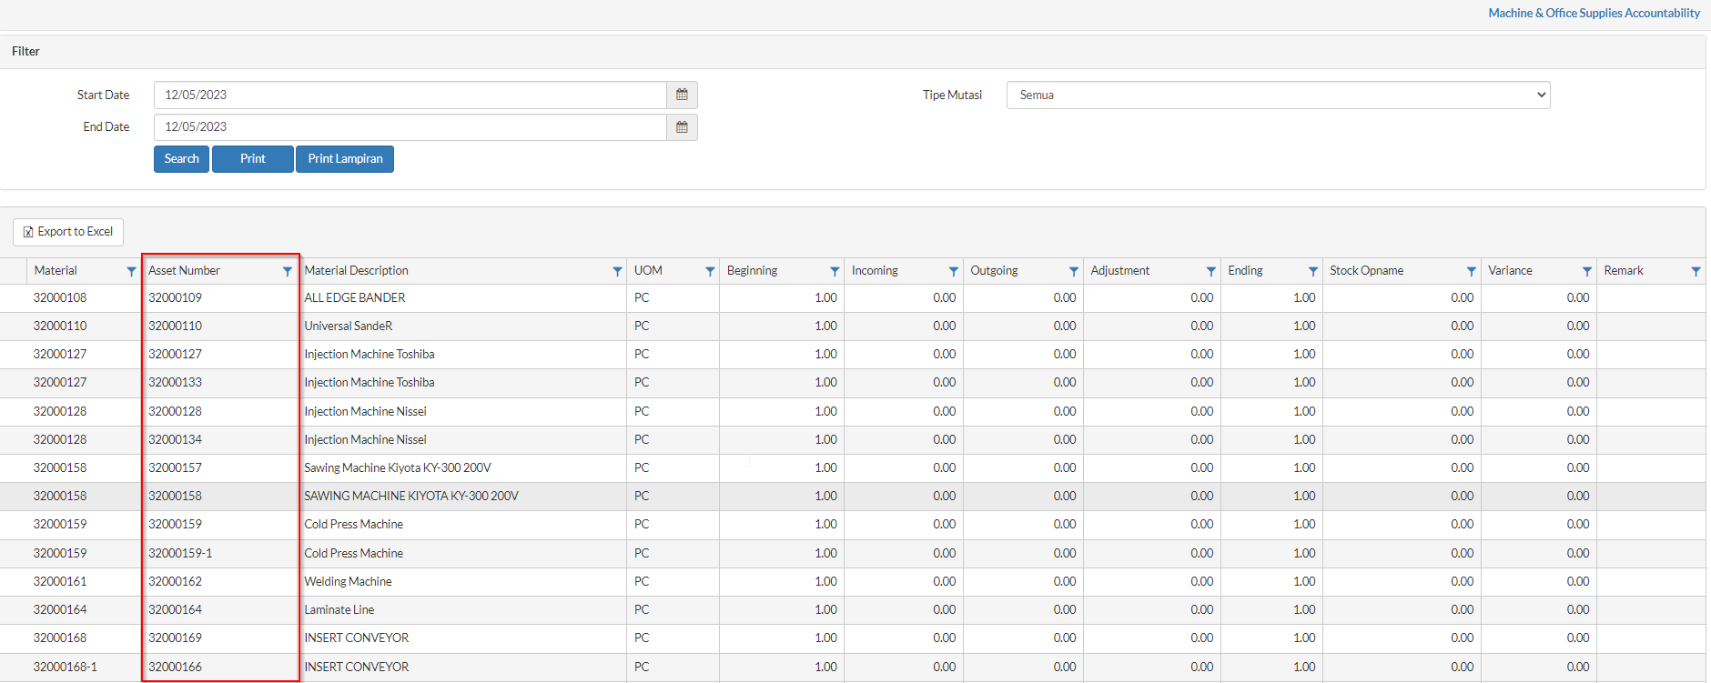Click the Variance column filter icon
The height and width of the screenshot is (683, 1711).
pos(1587,271)
